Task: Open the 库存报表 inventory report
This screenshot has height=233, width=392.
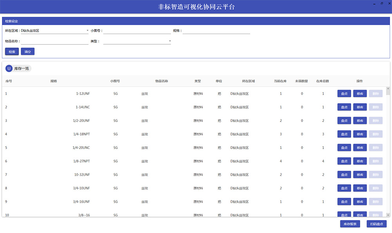Action: [350, 224]
